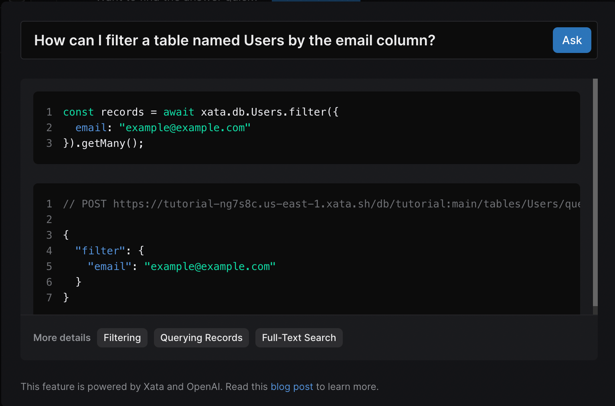Click the email value in the TypeScript snippet
This screenshot has width=615, height=406.
pyautogui.click(x=185, y=128)
